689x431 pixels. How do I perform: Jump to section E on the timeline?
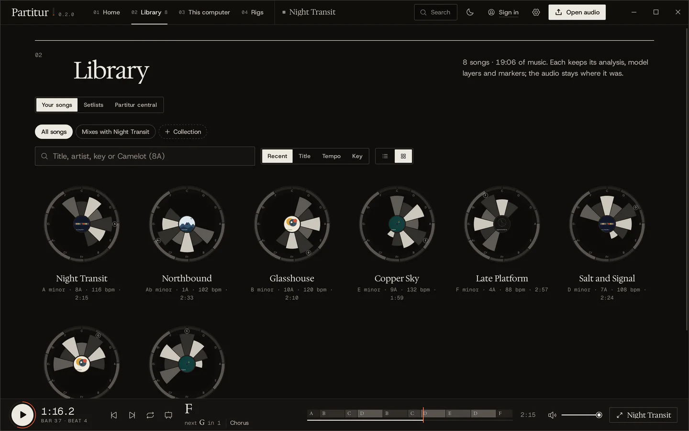(x=457, y=413)
